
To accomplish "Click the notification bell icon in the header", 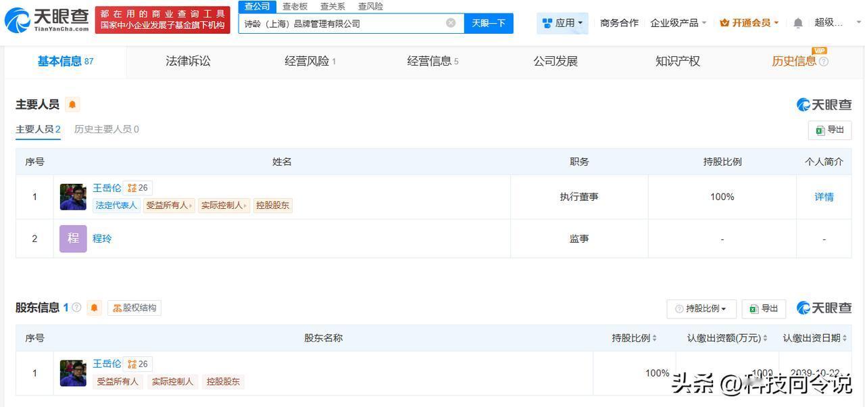I will click(x=798, y=23).
